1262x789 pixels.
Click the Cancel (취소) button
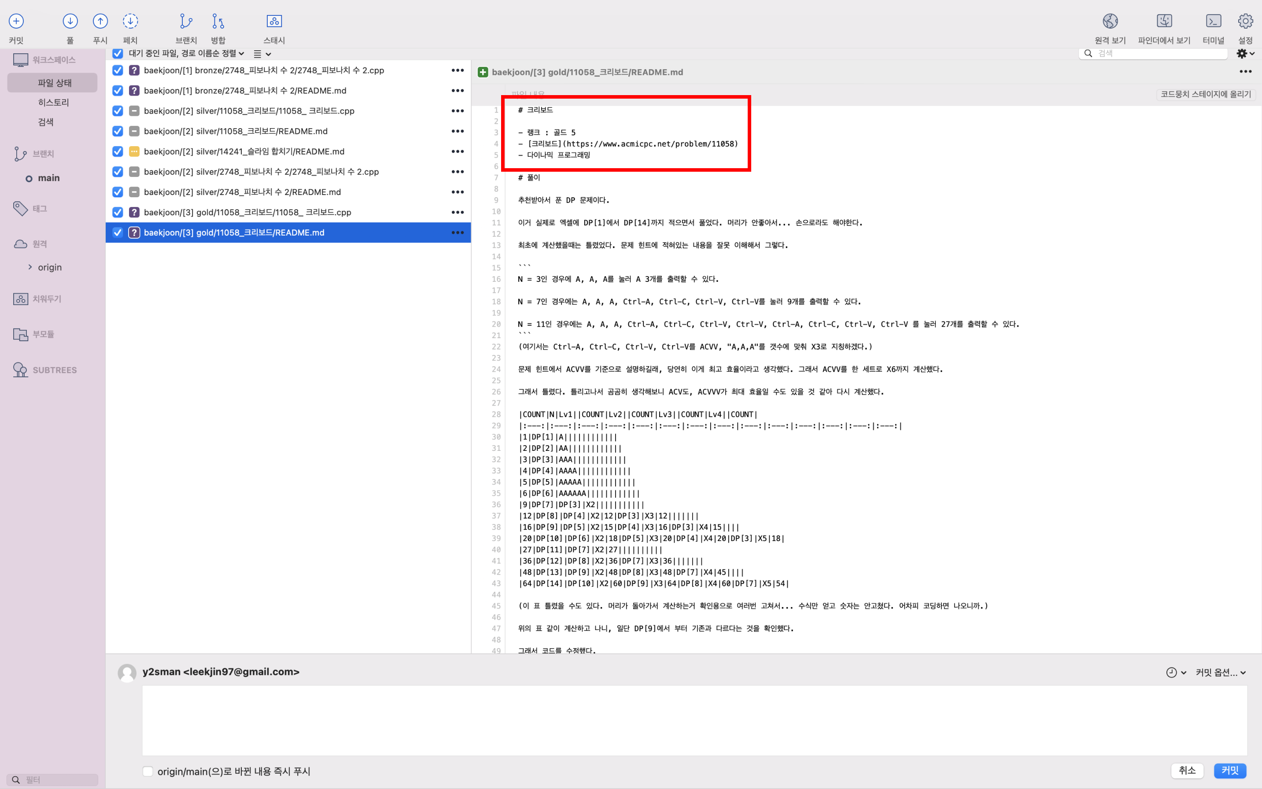click(1187, 771)
